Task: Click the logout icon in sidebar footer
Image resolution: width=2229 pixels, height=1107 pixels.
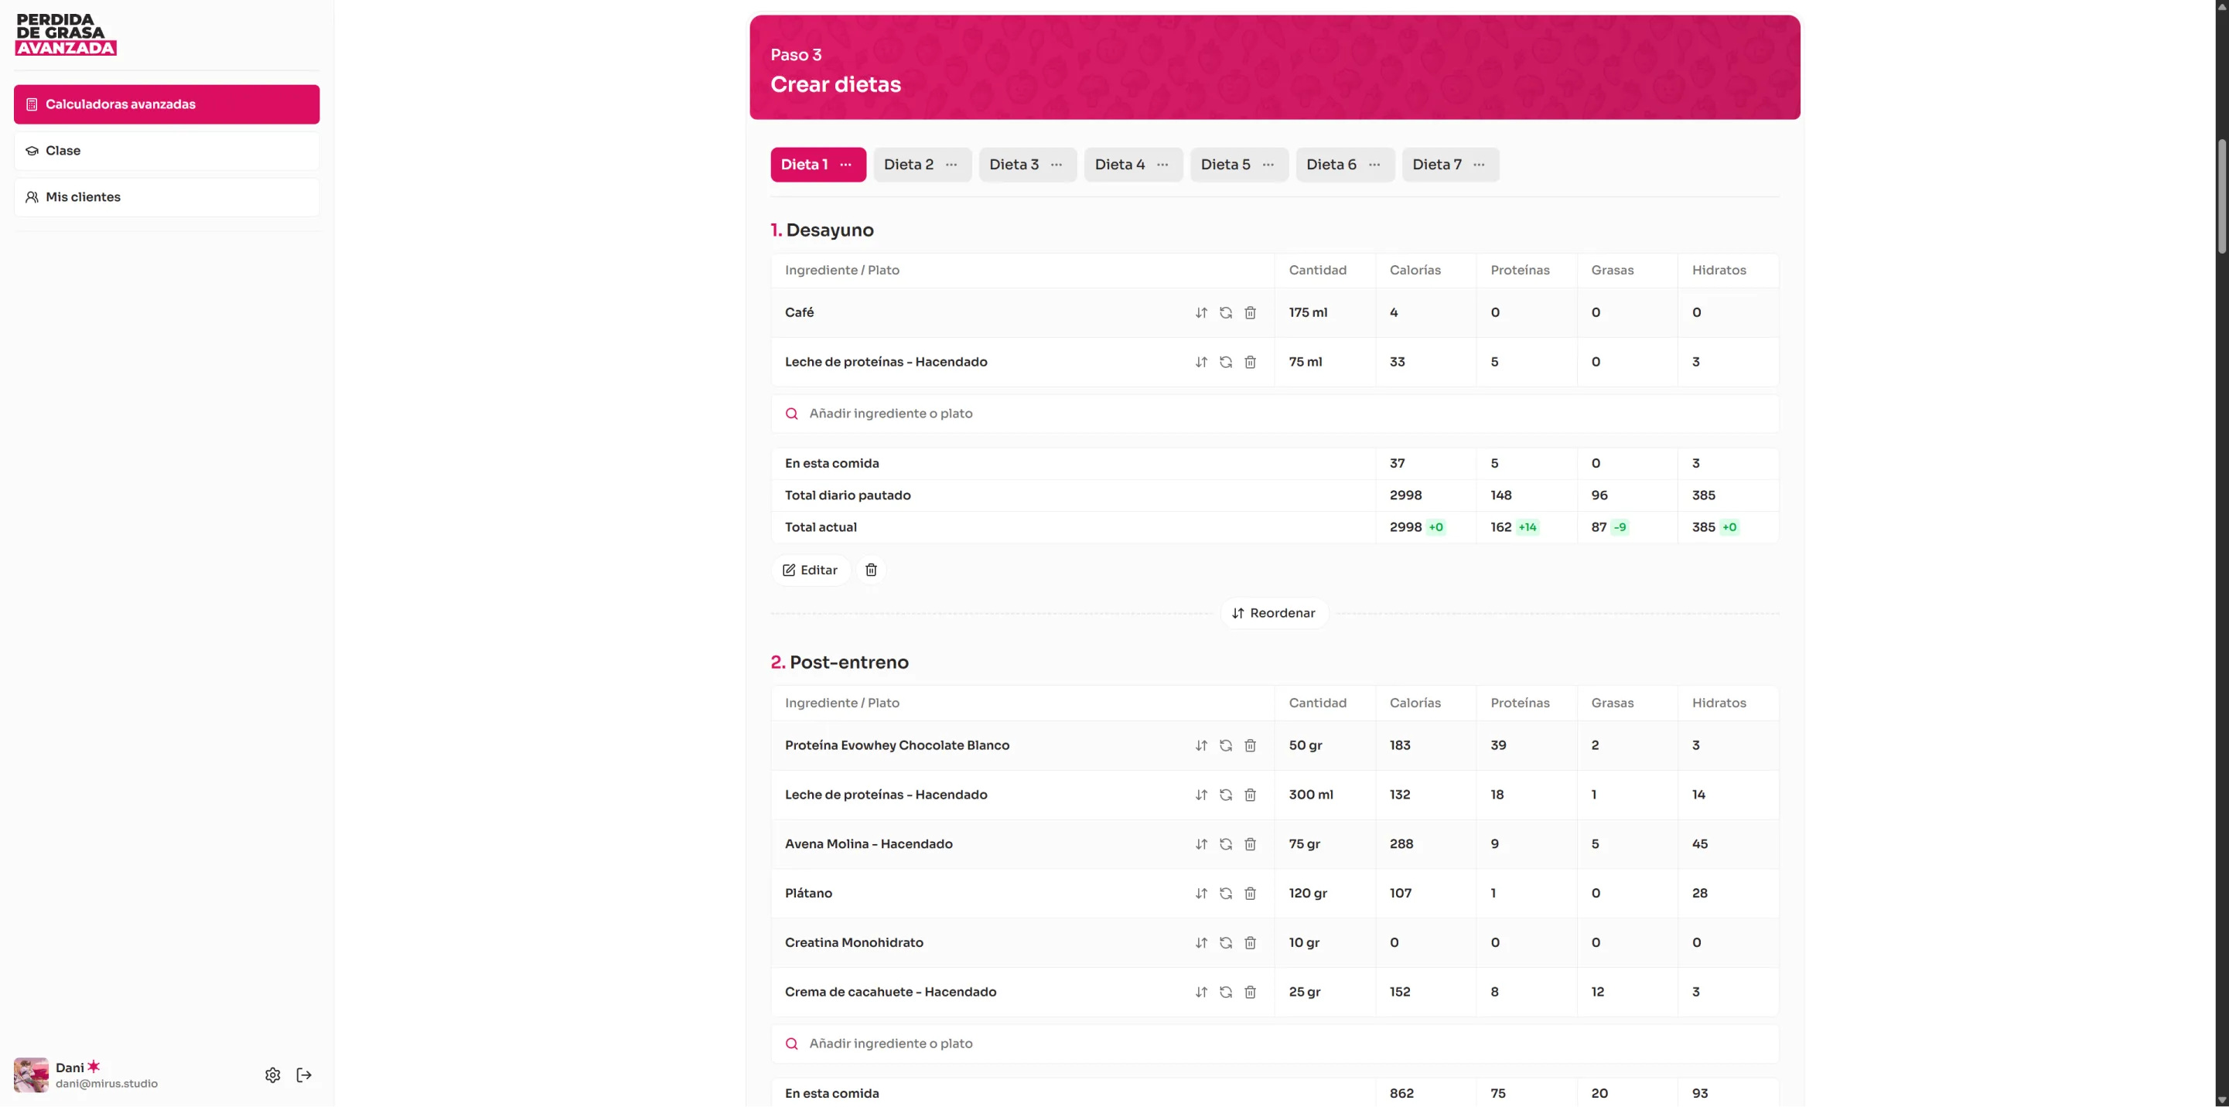Action: click(304, 1075)
